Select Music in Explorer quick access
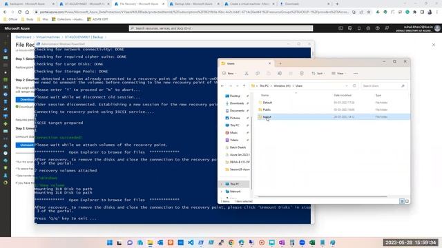 233,133
